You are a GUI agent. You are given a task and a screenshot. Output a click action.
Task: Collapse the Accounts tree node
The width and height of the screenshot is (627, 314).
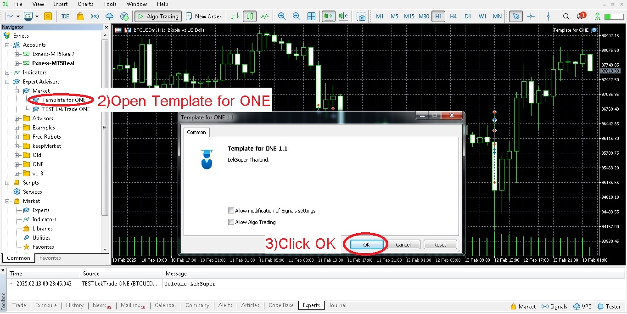click(x=7, y=45)
